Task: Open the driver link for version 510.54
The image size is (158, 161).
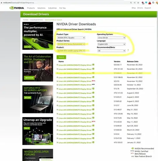Action: point(75,134)
